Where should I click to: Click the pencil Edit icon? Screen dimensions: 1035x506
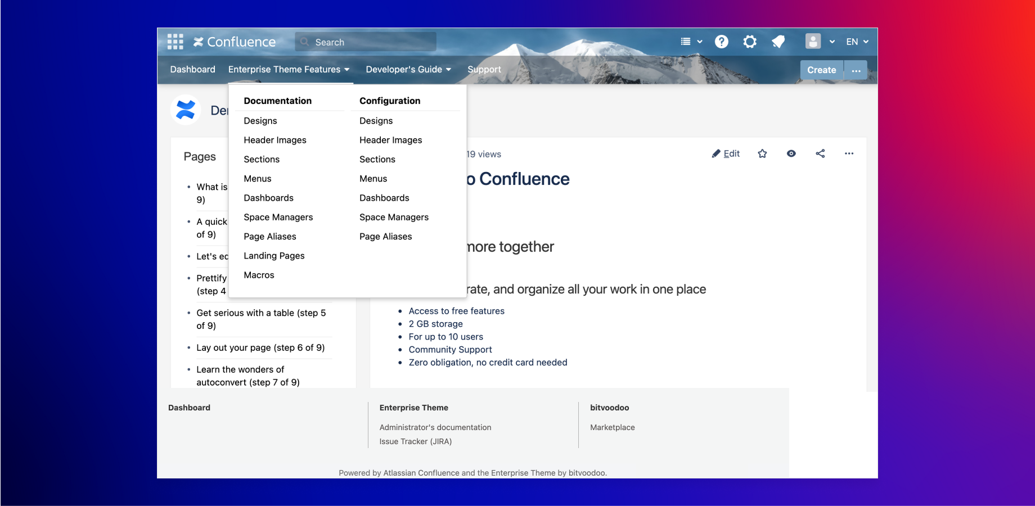click(716, 153)
